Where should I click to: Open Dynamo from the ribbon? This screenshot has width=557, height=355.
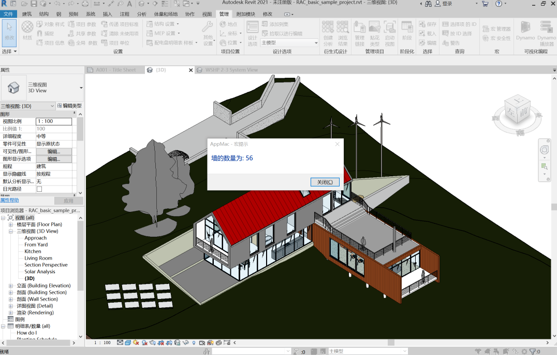(x=525, y=31)
